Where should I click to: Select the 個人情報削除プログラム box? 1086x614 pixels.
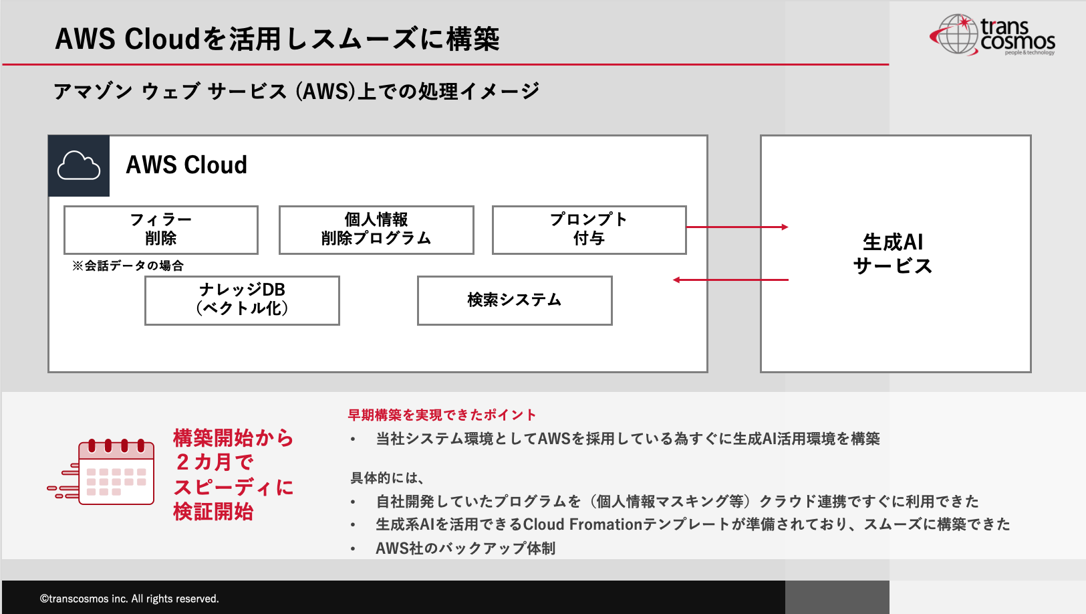point(376,229)
